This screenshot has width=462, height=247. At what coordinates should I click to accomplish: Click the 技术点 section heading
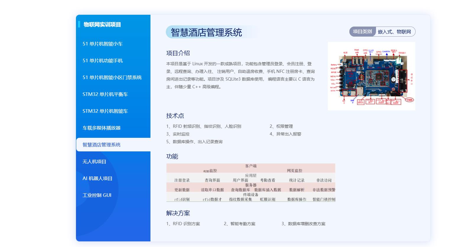(175, 116)
